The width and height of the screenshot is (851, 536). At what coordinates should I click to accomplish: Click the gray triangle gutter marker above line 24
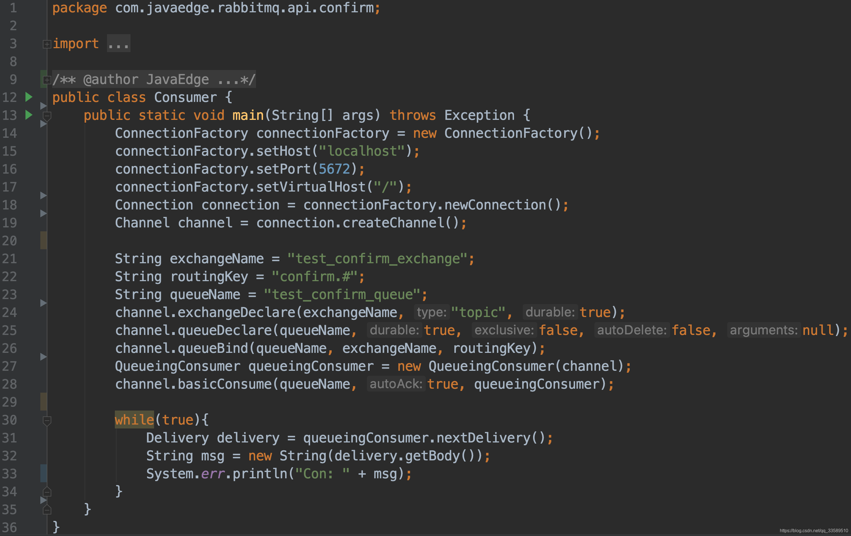coord(43,303)
